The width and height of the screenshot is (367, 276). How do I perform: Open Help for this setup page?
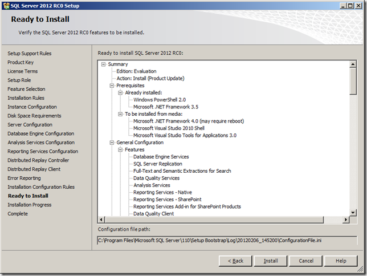341,261
